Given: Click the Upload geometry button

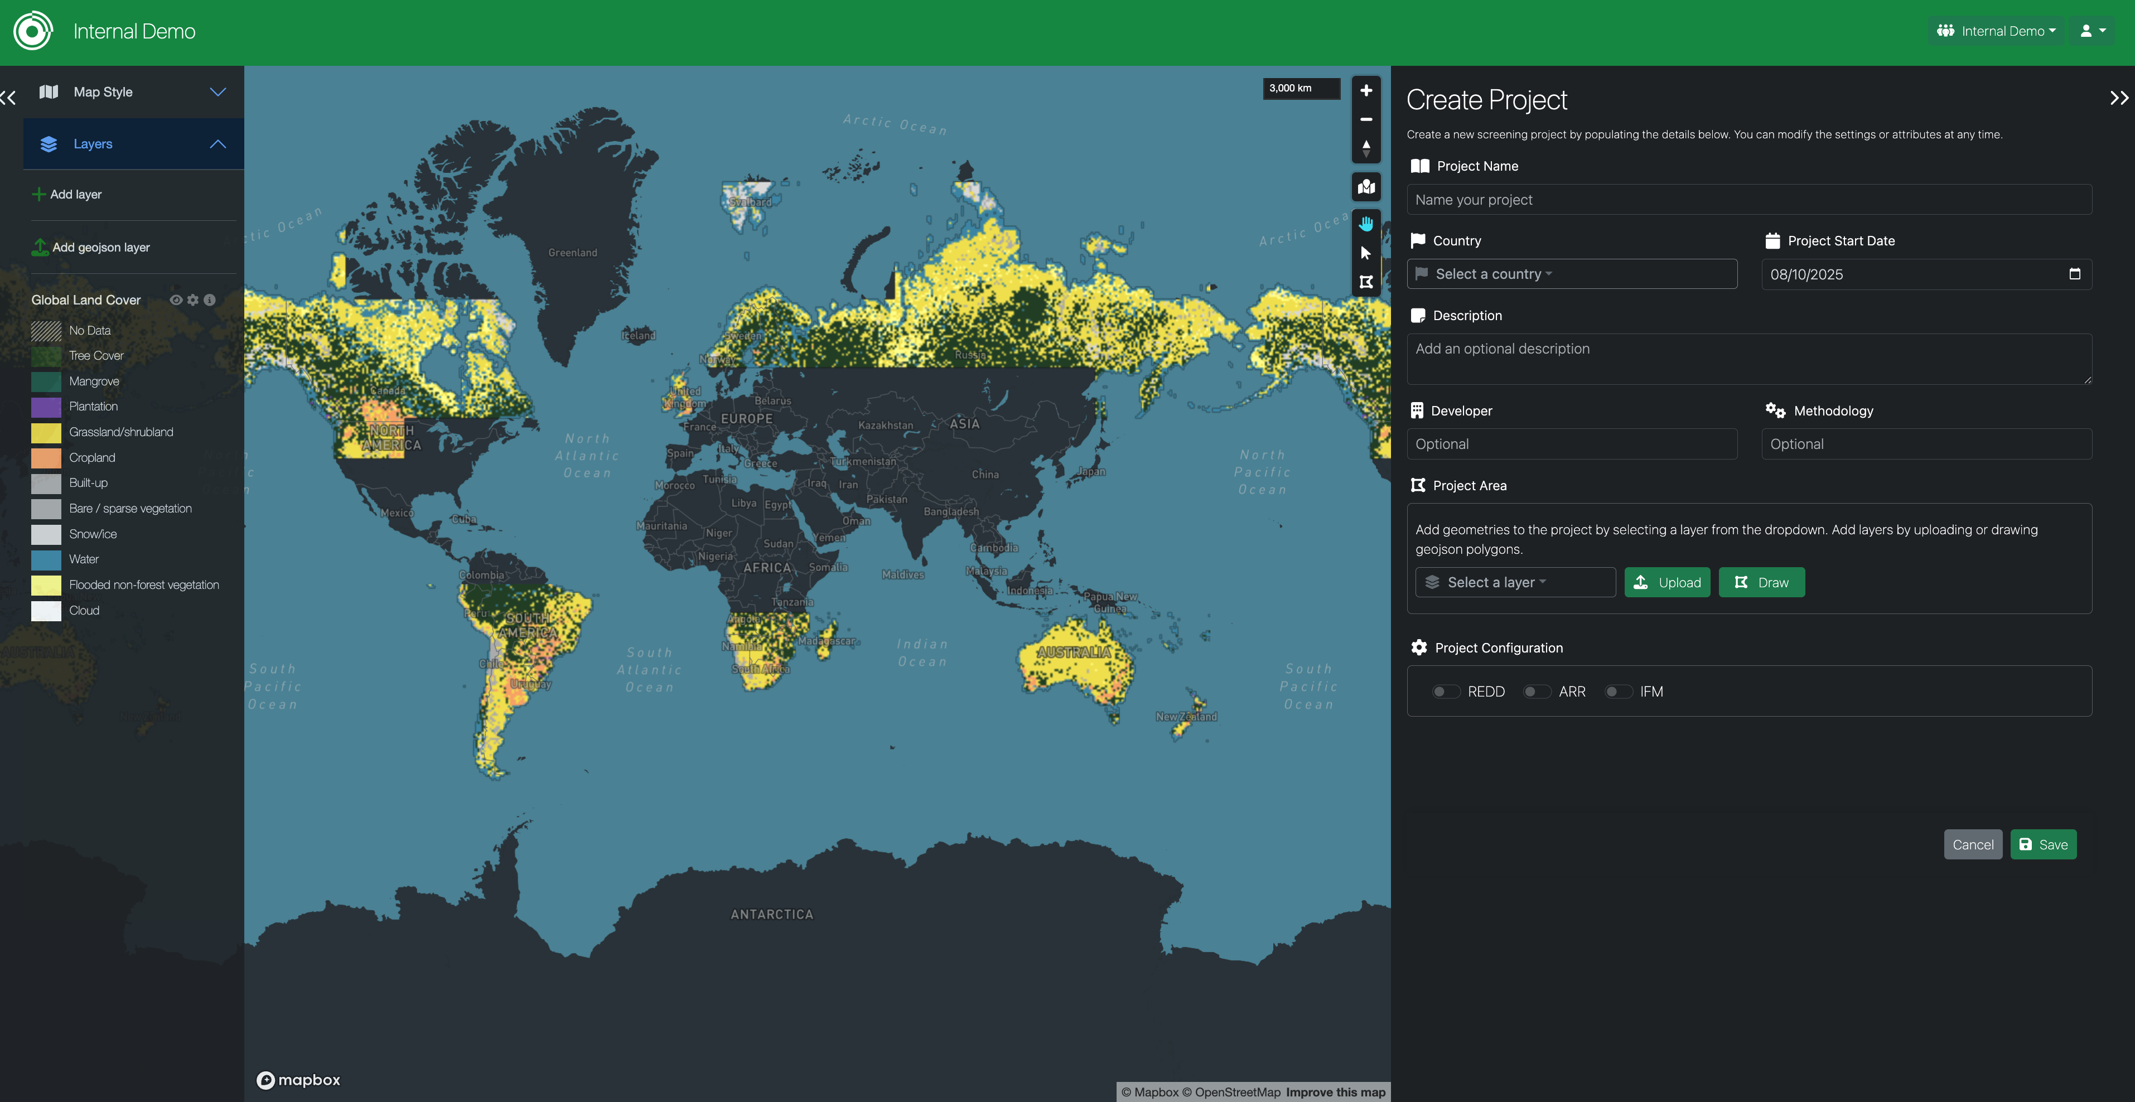Looking at the screenshot, I should pos(1667,582).
